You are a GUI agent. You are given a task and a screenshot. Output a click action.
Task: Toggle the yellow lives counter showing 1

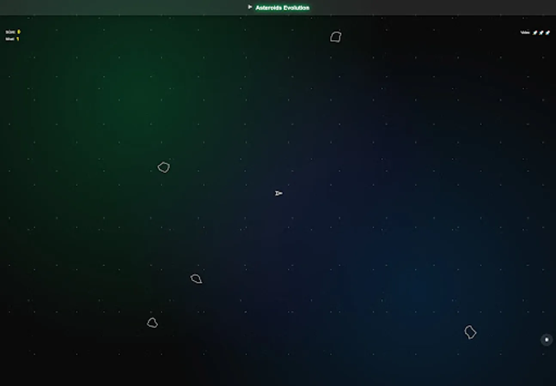18,39
